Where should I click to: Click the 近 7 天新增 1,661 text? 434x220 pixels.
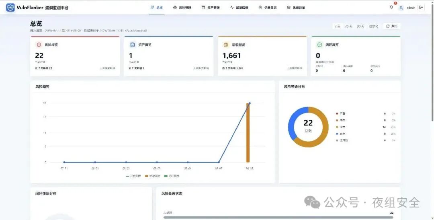[x=233, y=68]
